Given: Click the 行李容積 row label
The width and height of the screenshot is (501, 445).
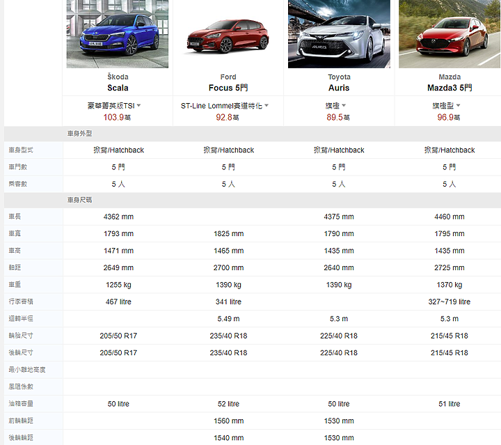Looking at the screenshot, I should [x=21, y=302].
